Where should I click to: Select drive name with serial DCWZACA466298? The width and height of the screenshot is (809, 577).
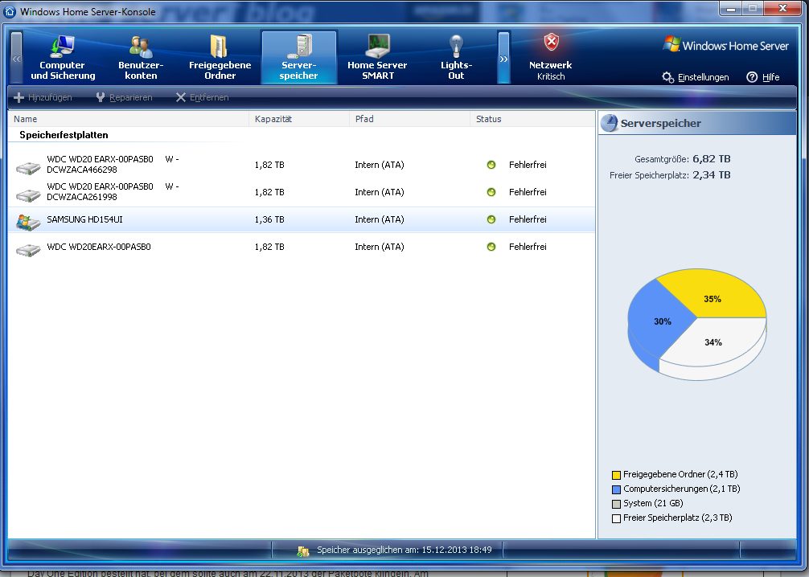coord(113,165)
